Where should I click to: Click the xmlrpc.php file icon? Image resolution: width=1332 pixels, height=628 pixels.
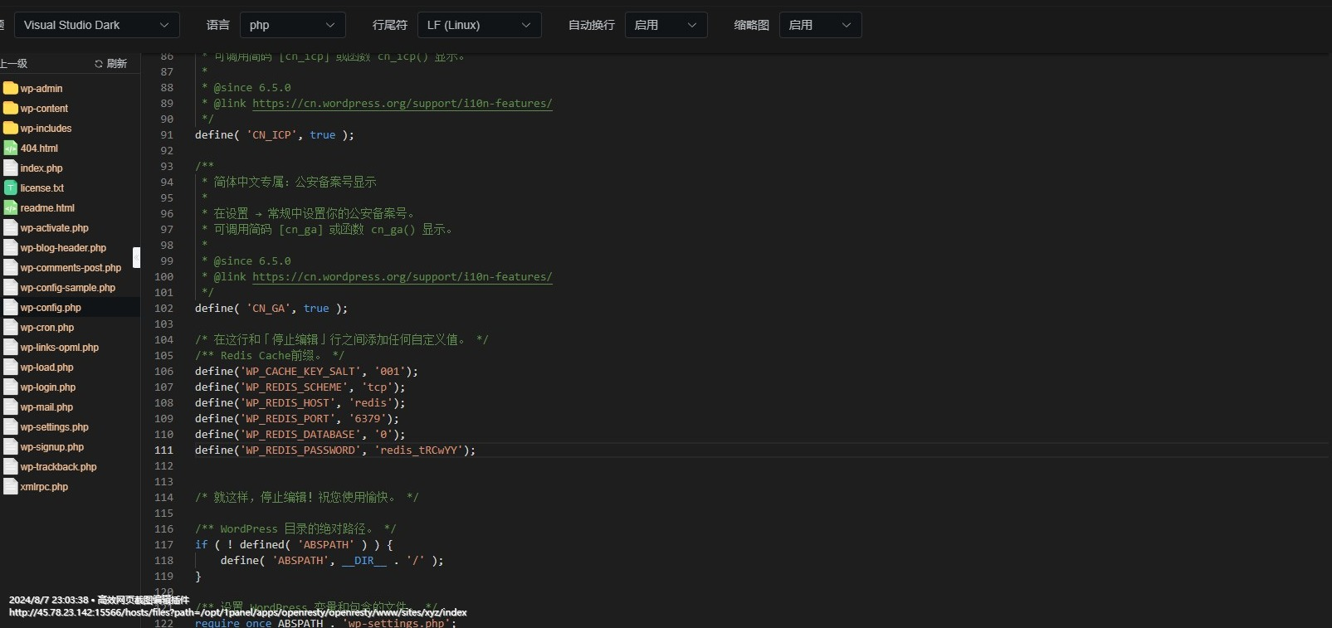[x=11, y=486]
